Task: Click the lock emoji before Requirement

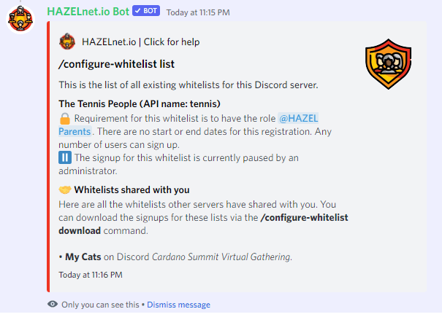Action: [65, 119]
